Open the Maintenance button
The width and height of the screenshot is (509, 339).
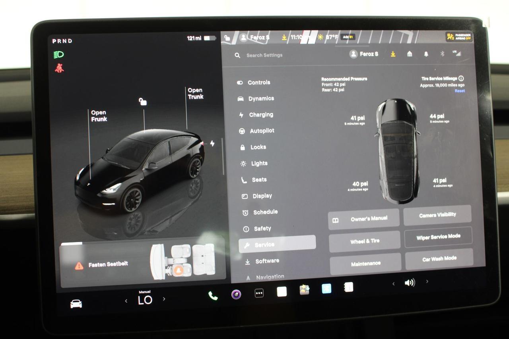[x=365, y=264]
